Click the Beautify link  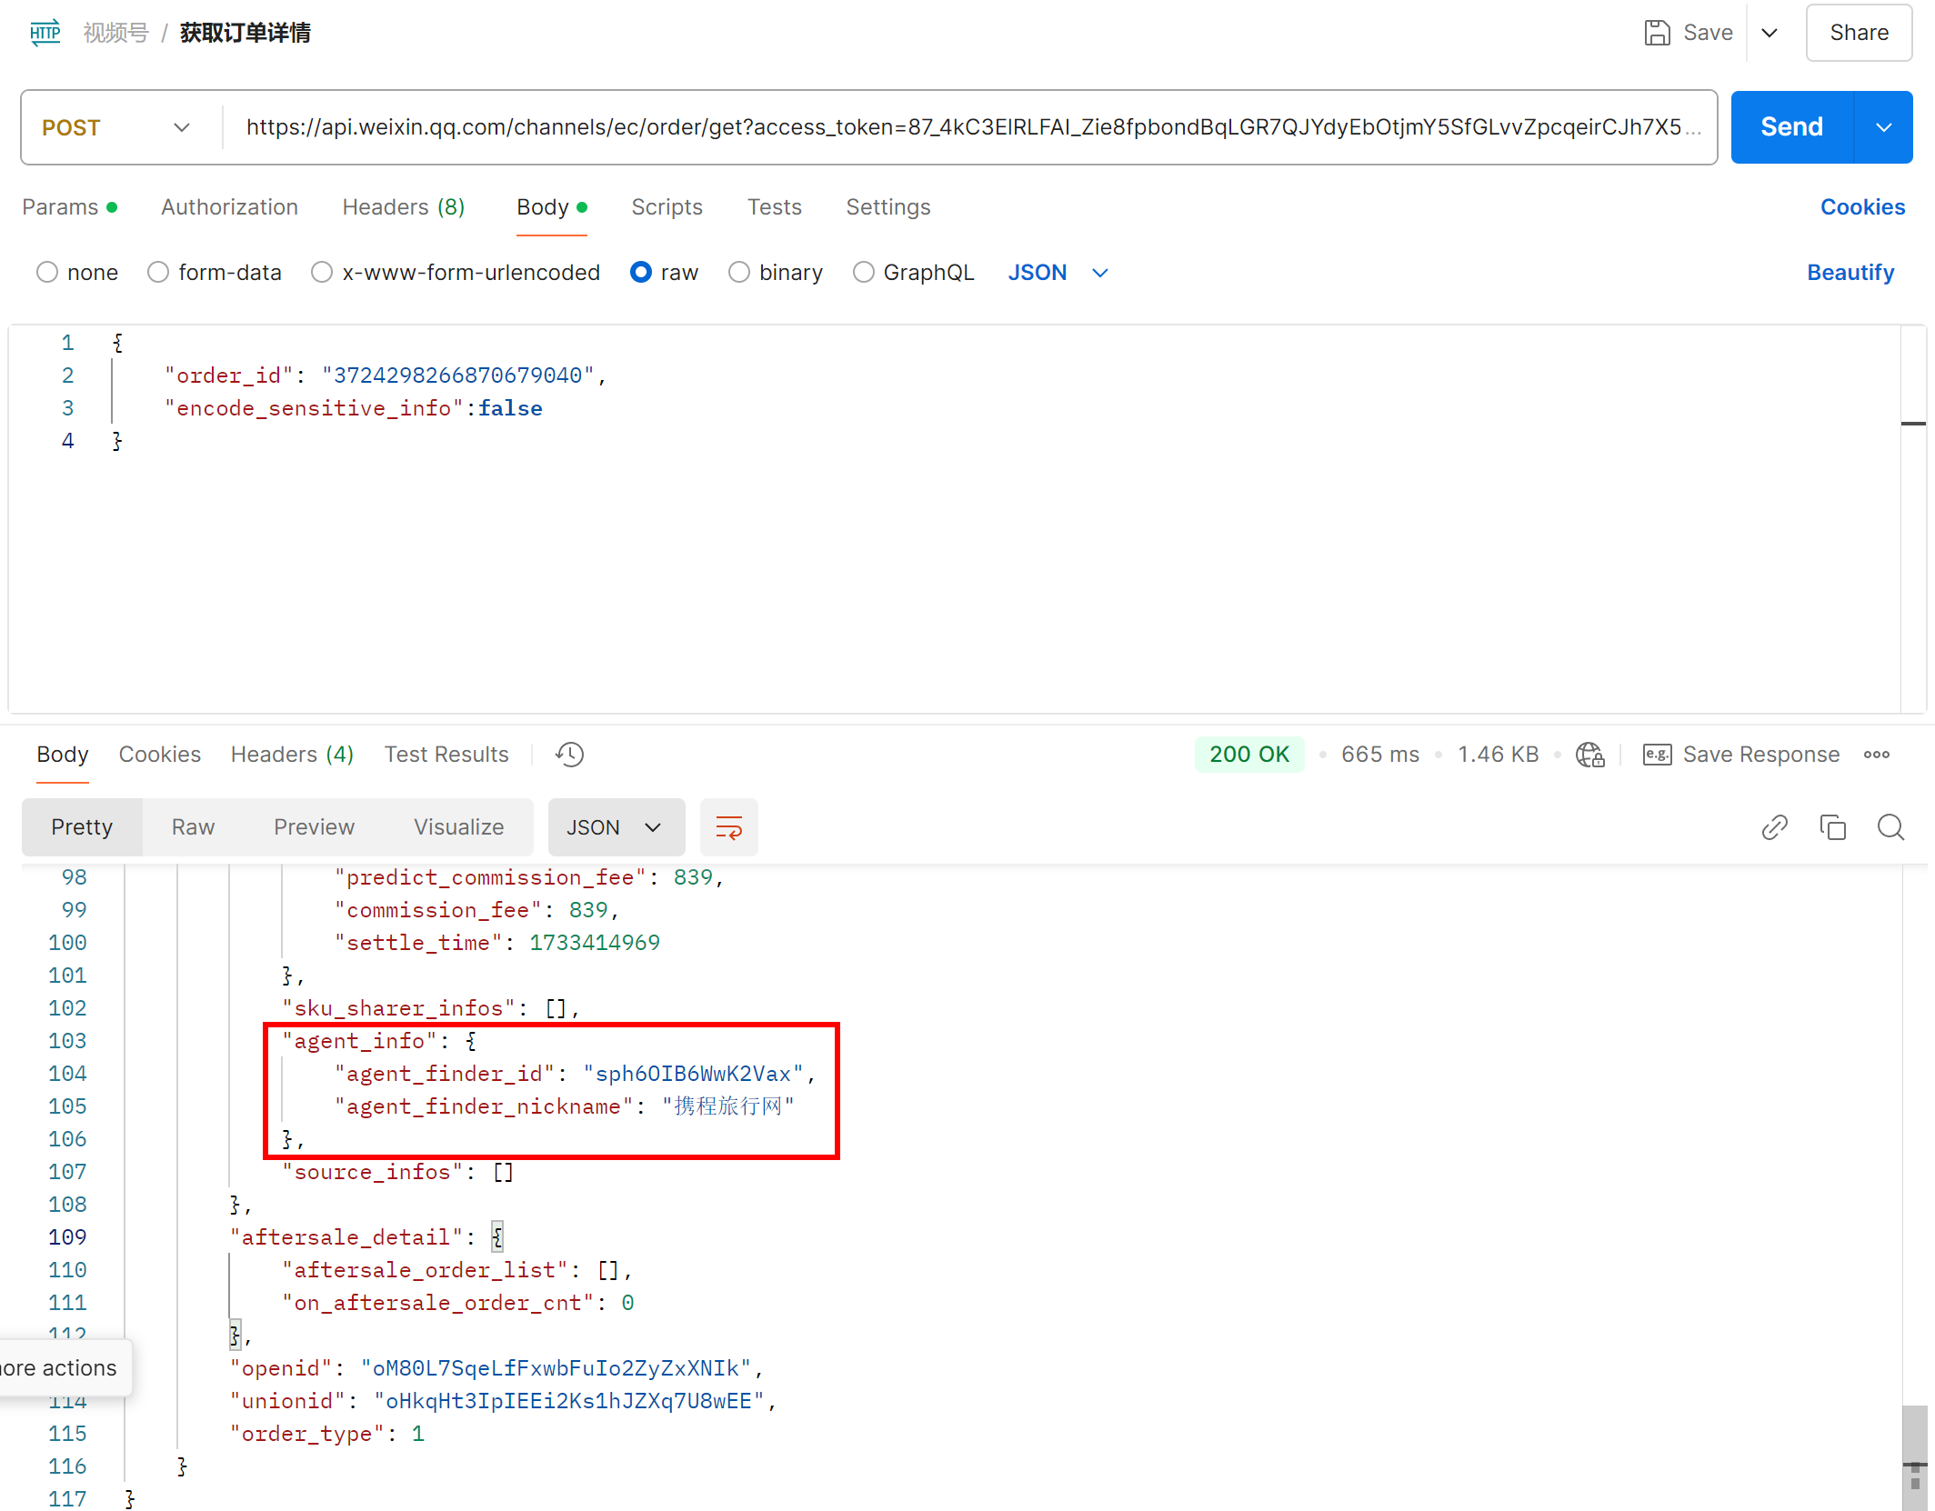tap(1850, 273)
